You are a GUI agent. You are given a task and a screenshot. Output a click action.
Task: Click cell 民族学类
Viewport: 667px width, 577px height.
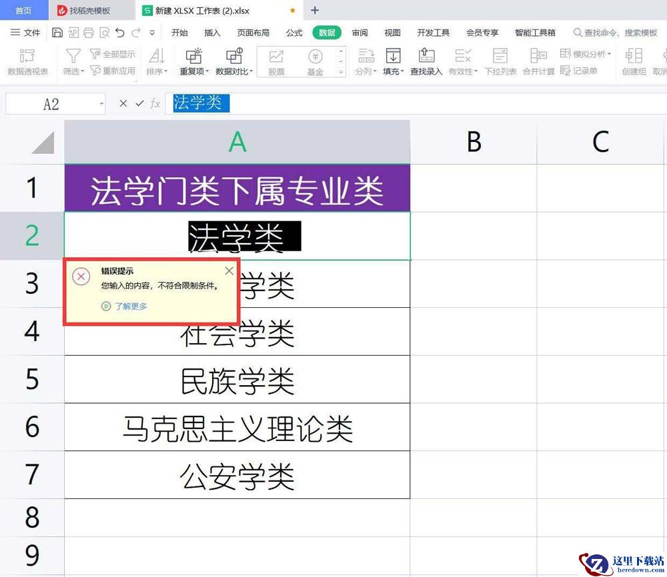[x=237, y=379]
